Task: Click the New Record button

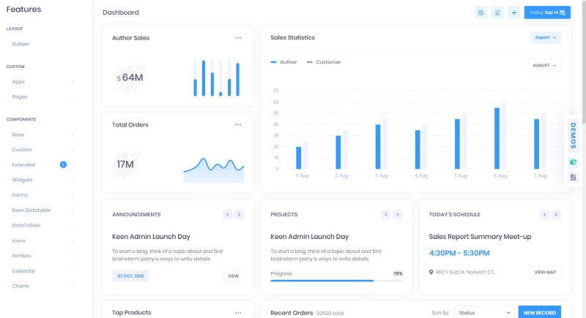Action: pyautogui.click(x=539, y=312)
